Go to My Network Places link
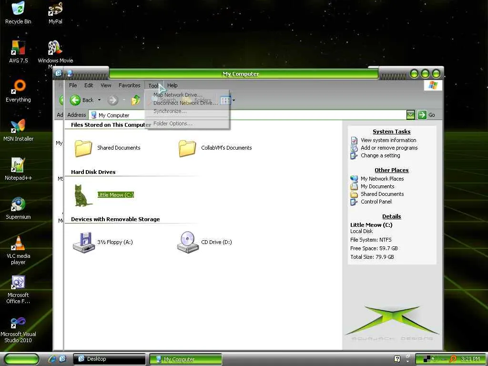This screenshot has width=488, height=366. pos(382,179)
